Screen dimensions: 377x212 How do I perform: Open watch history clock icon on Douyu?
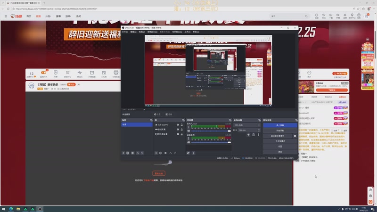point(317,16)
